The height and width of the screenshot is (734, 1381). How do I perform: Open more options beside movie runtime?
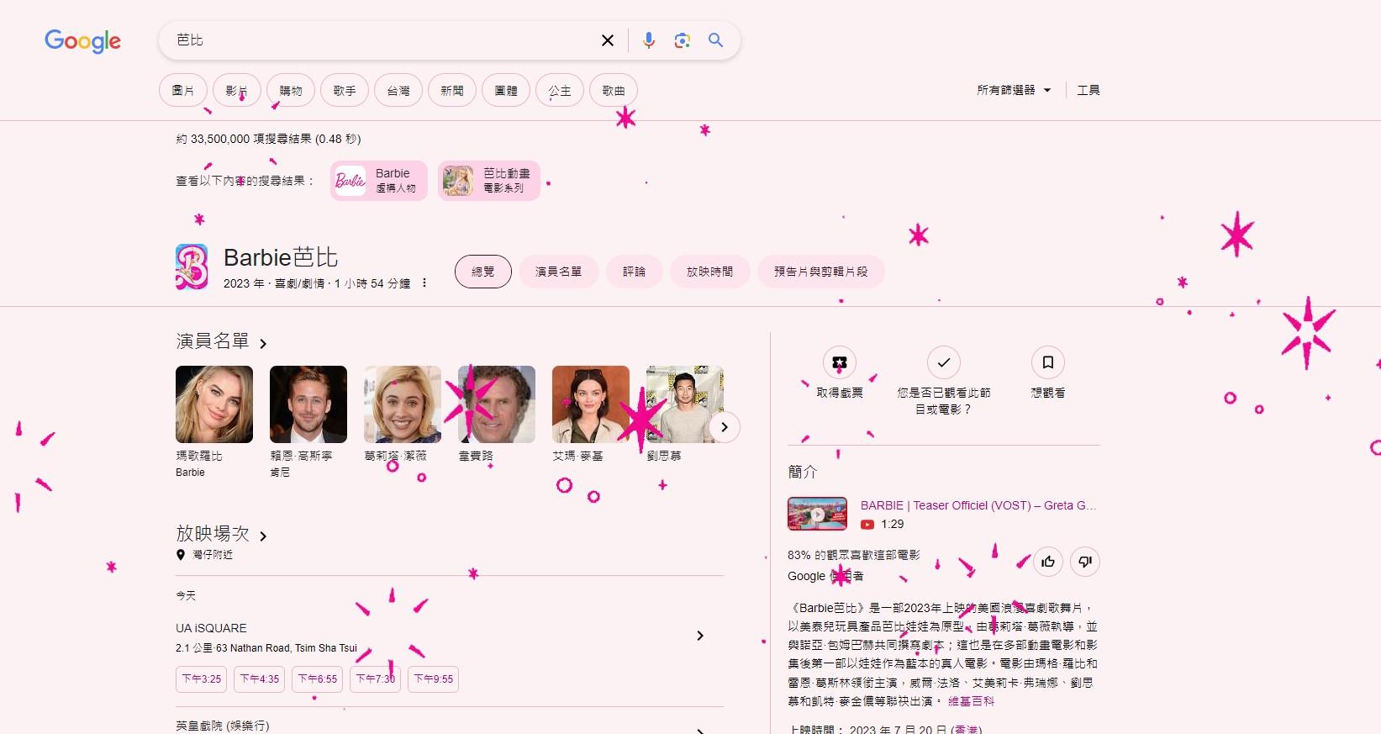click(x=424, y=283)
